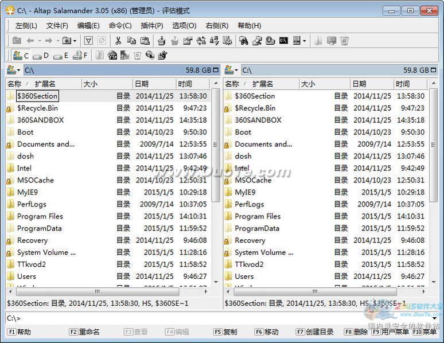Sort right panel by 日期 column
Screen dimensions: 444x343
coord(372,84)
